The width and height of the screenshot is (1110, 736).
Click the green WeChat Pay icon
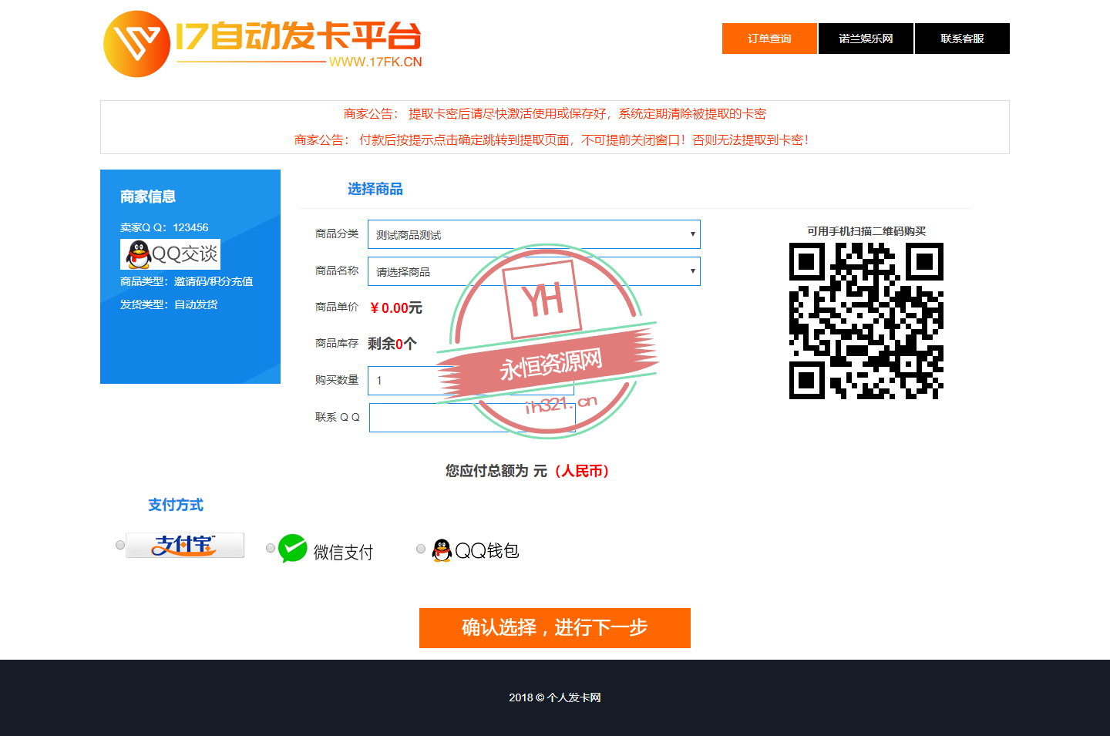point(293,549)
